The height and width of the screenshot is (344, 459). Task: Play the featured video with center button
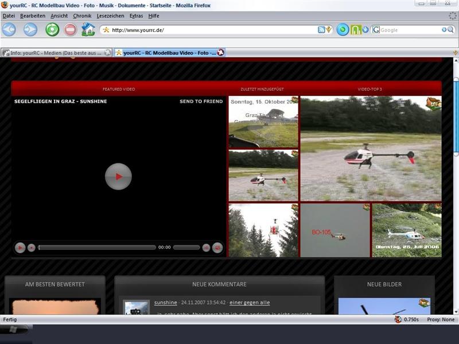[118, 177]
